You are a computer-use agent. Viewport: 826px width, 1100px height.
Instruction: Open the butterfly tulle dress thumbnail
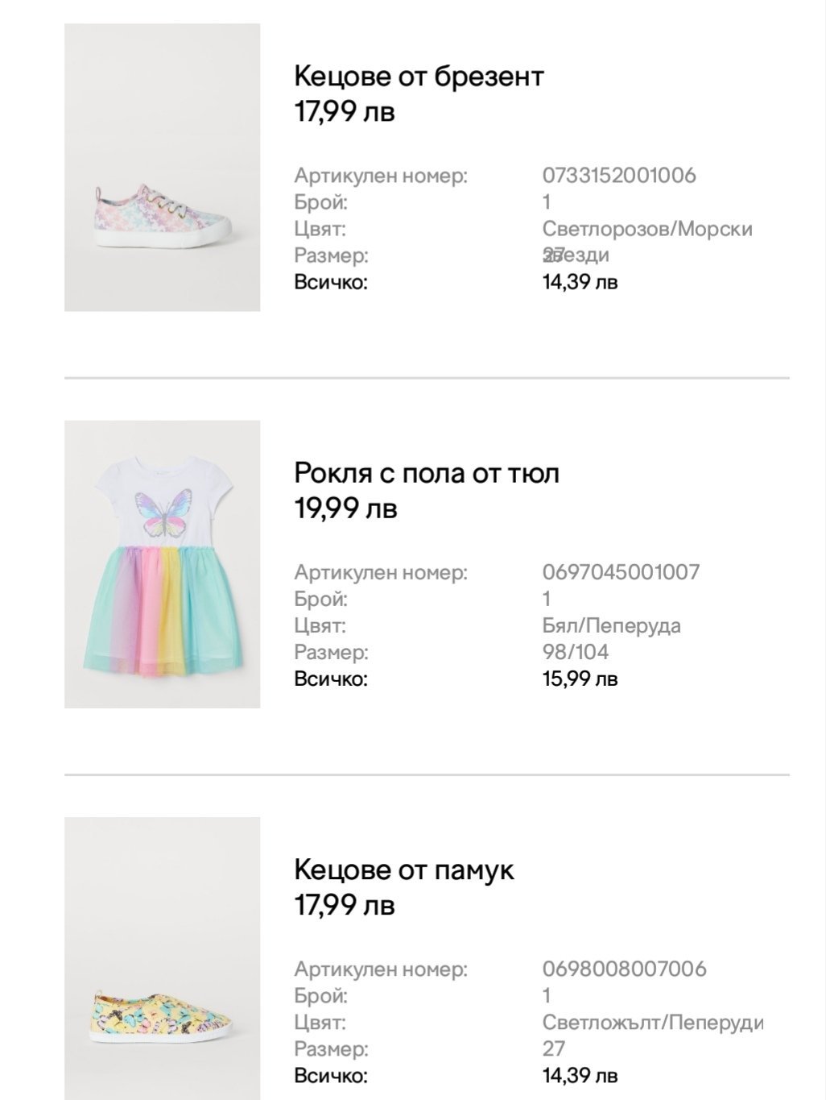pyautogui.click(x=162, y=564)
